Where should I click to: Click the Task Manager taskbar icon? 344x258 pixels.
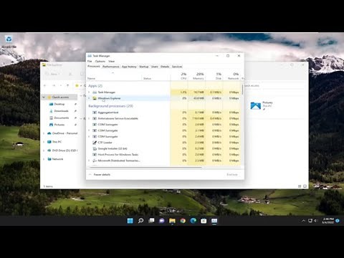214,221
